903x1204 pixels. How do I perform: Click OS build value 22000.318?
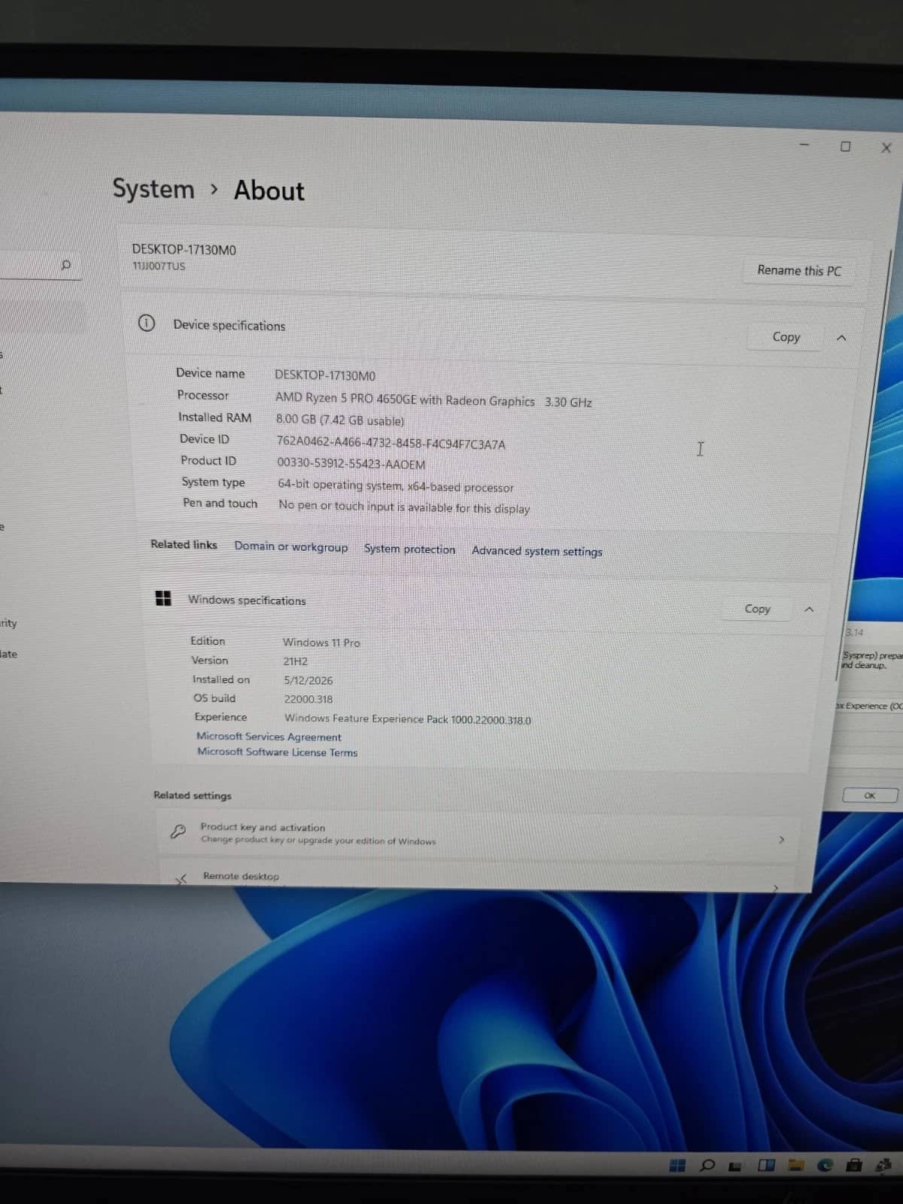pos(308,699)
